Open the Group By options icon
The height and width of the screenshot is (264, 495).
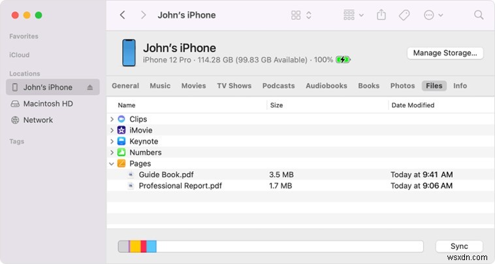pos(349,15)
